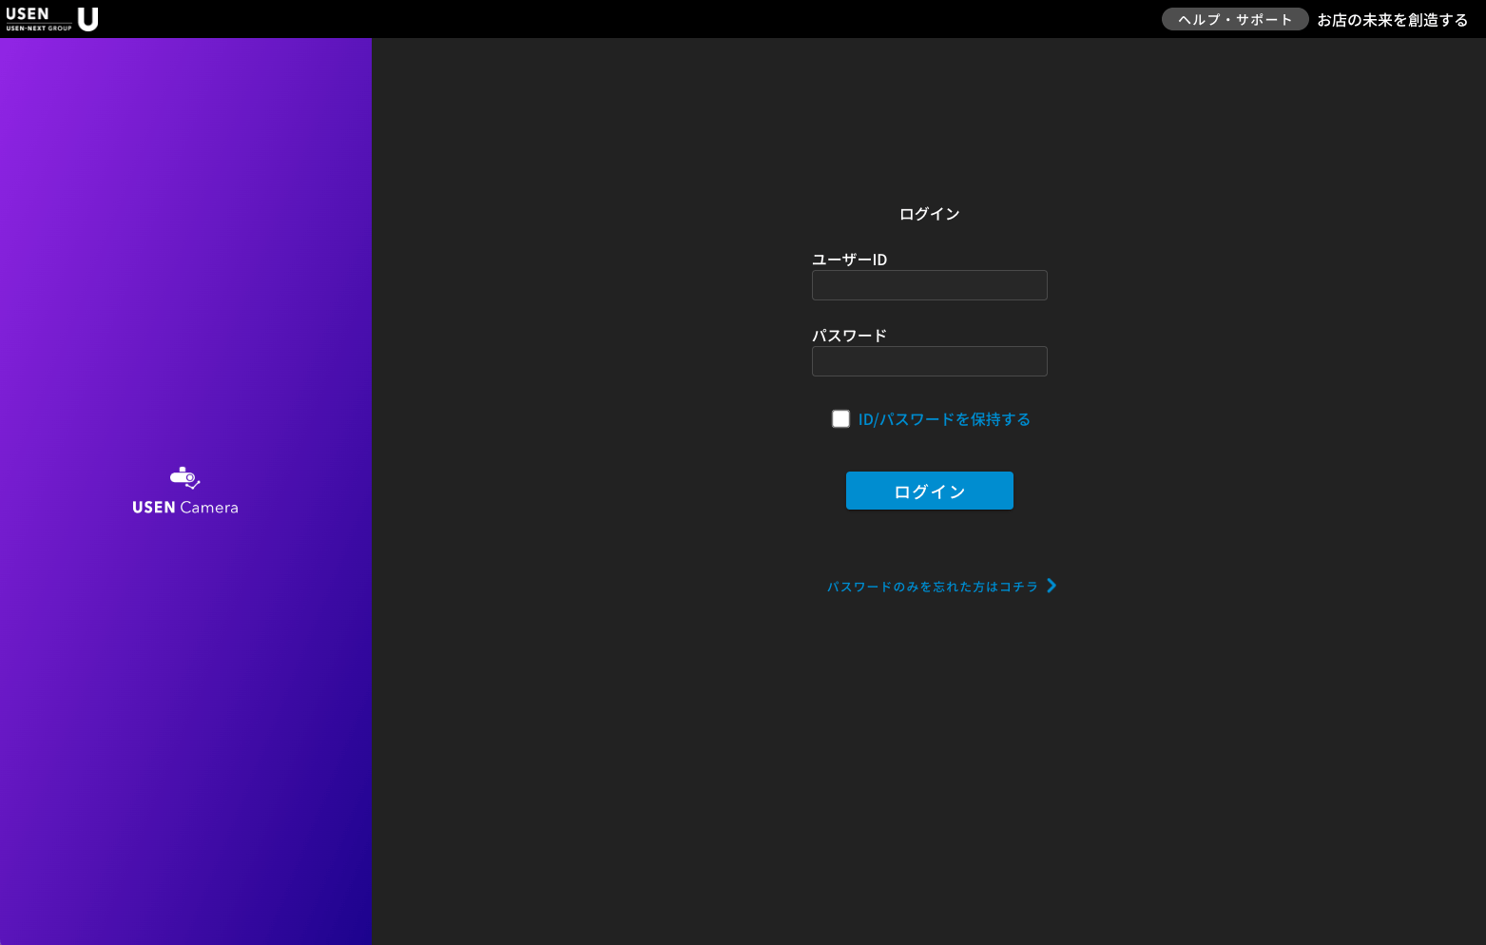
Task: Click the ログイン heading above the form
Action: 929,214
